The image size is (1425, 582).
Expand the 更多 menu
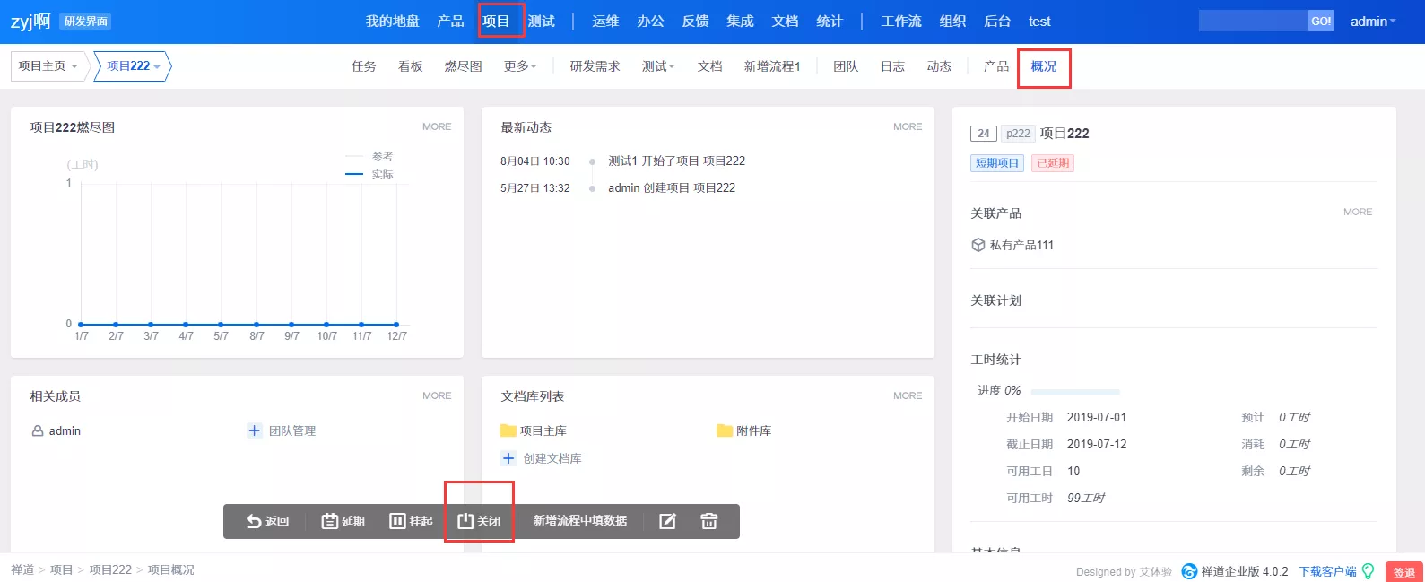pyautogui.click(x=520, y=66)
